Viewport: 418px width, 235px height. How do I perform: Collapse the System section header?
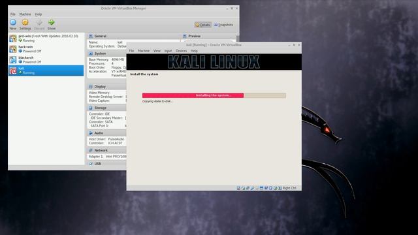point(107,54)
